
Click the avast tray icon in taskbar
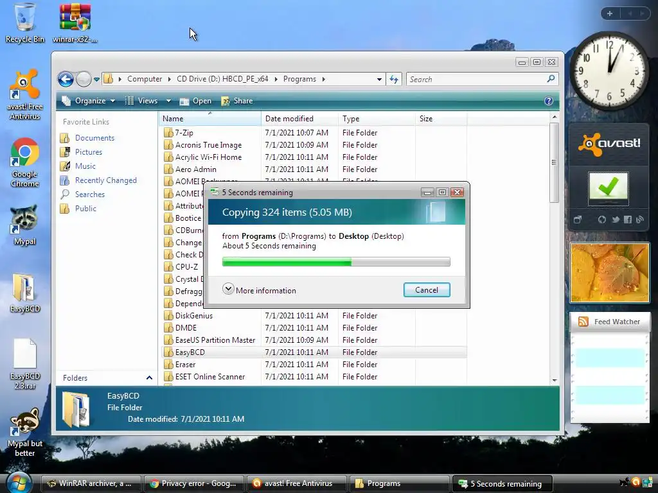[636, 483]
